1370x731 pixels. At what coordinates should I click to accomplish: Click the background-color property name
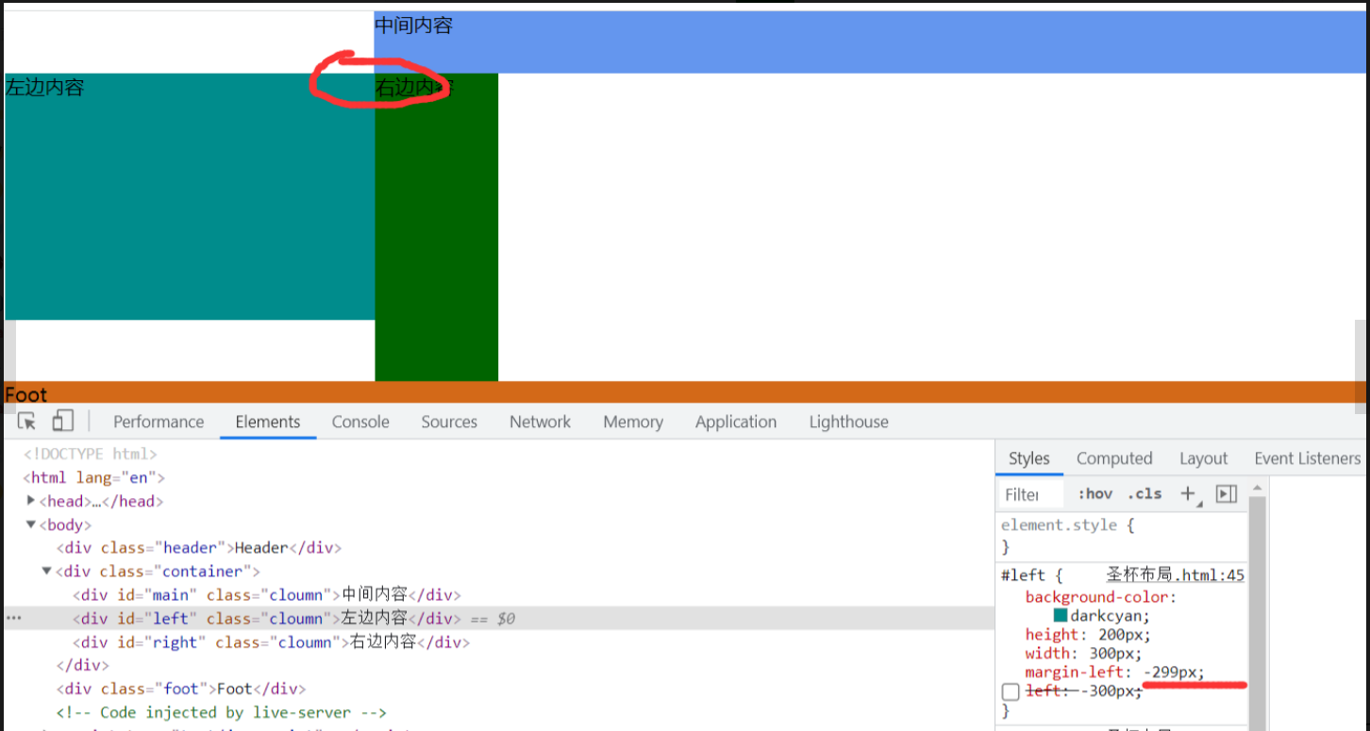(1097, 597)
